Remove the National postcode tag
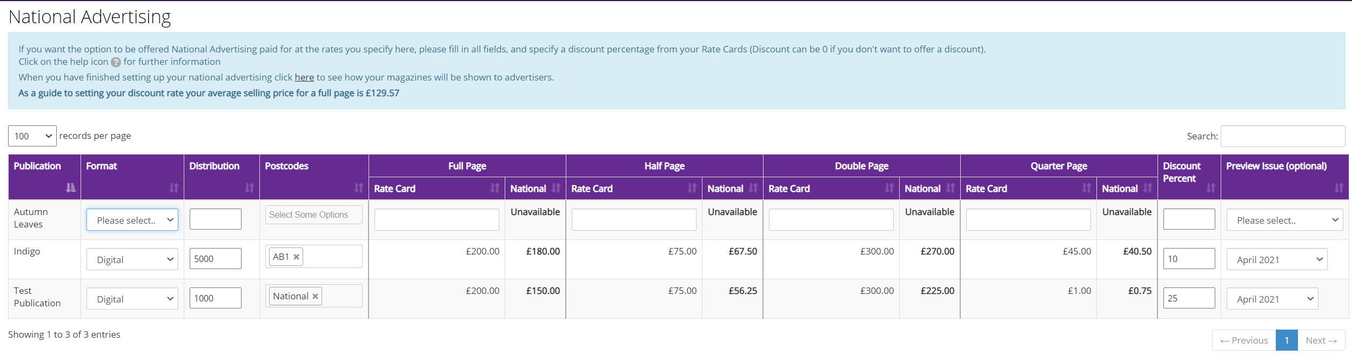Screen dimensions: 1352x362 (x=315, y=296)
